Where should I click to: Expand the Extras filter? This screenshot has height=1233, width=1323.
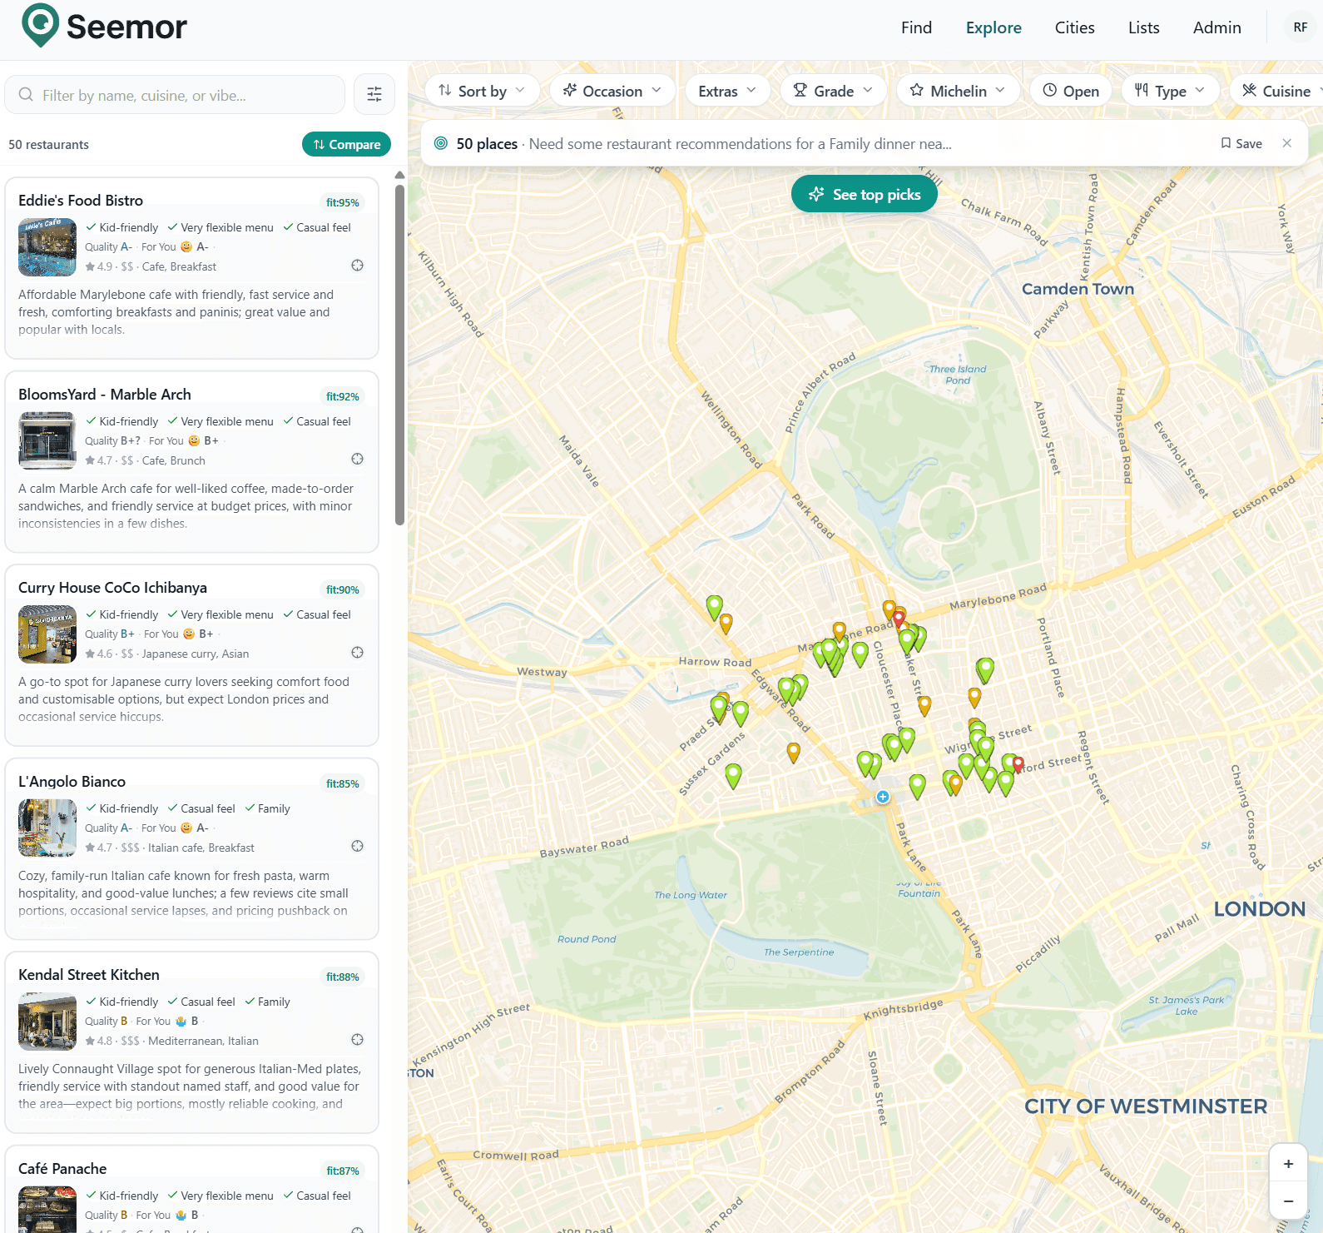point(727,91)
